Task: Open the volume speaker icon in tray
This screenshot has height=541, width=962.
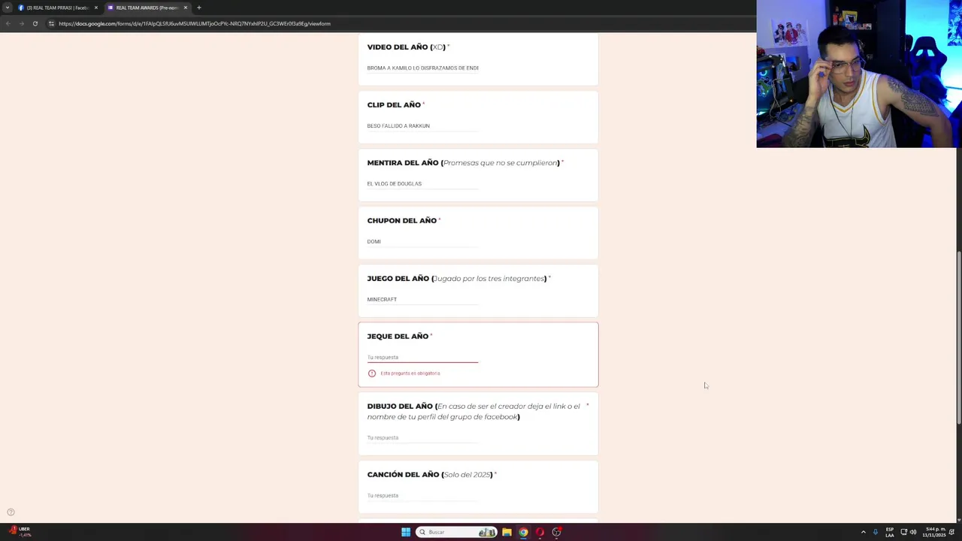Action: [x=913, y=532]
